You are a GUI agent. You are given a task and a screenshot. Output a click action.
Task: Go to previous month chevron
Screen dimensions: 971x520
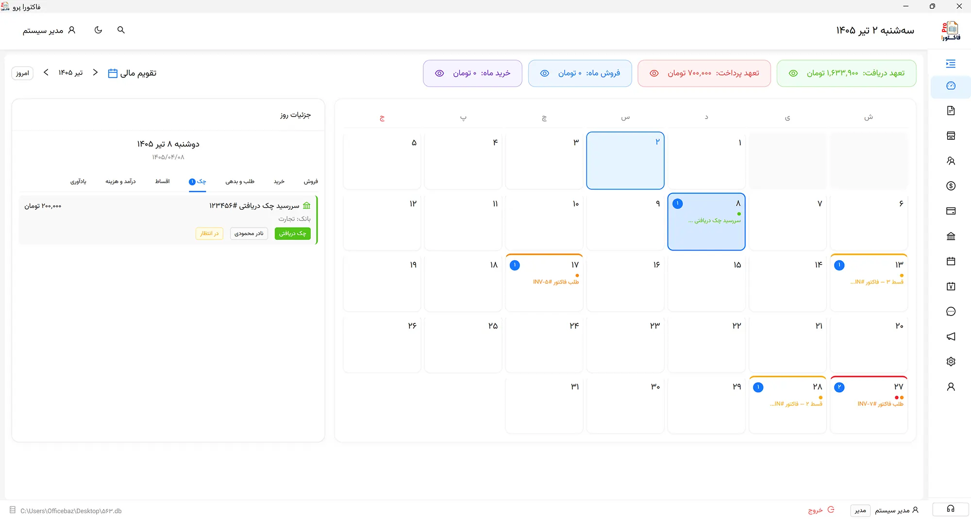95,72
